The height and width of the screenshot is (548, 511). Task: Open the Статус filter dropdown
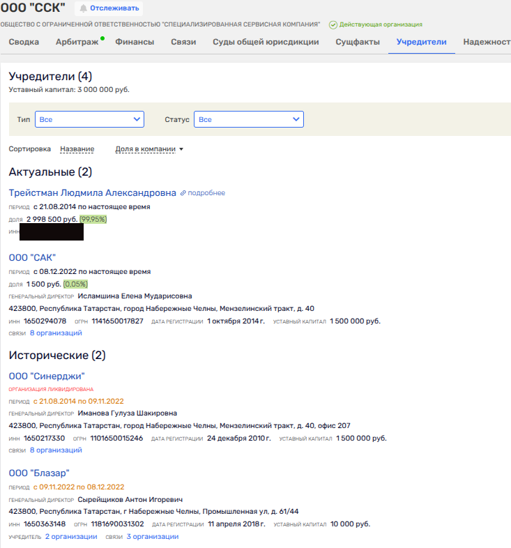point(248,120)
